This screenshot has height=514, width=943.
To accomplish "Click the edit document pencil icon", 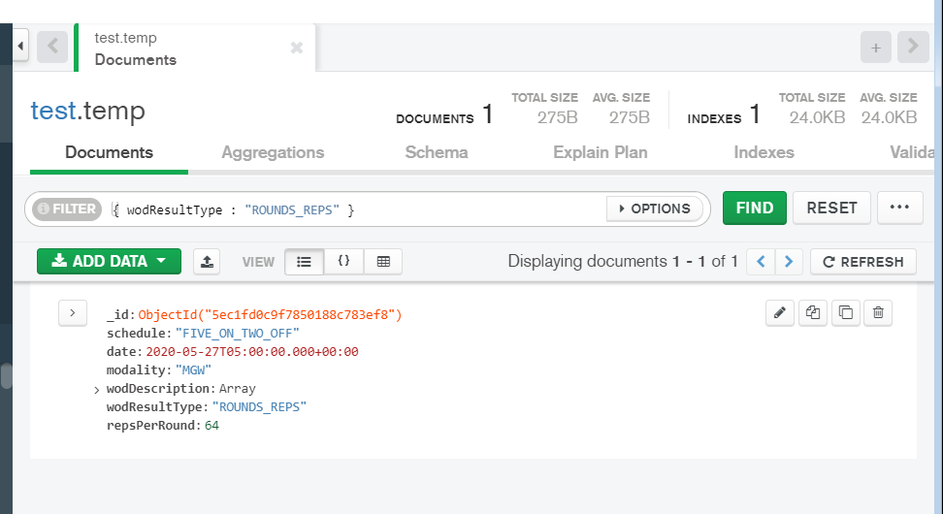I will [780, 312].
